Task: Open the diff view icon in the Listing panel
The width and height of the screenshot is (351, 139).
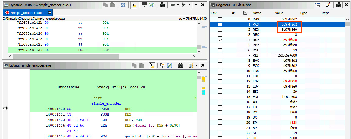Action: click(x=170, y=65)
